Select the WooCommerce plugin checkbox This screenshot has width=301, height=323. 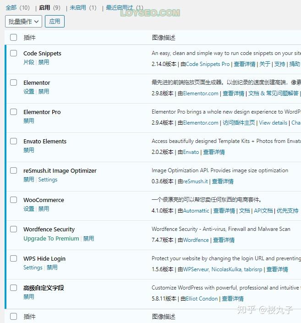point(14,200)
